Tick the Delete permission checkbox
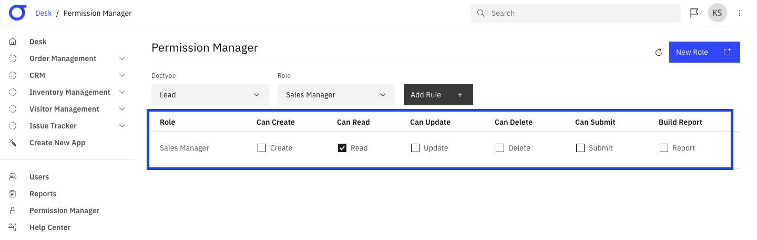Screen dimensions: 757x240 click(x=500, y=148)
